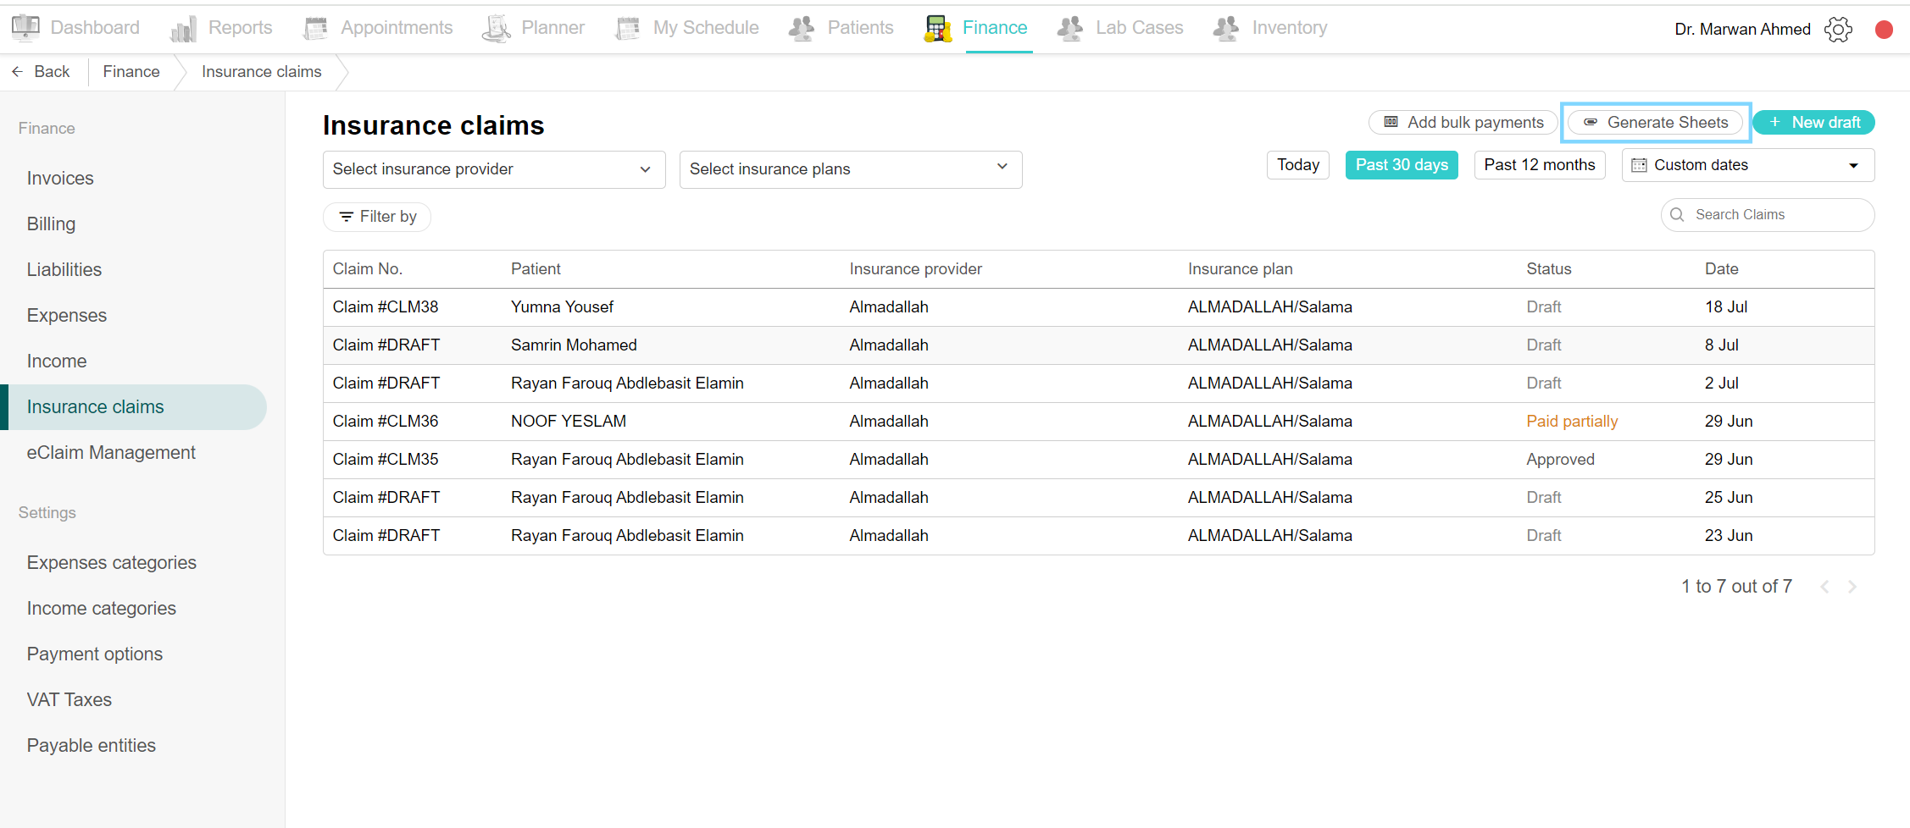Screen dimensions: 1910x828
Task: Select the Past 30 days filter
Action: 1402,165
